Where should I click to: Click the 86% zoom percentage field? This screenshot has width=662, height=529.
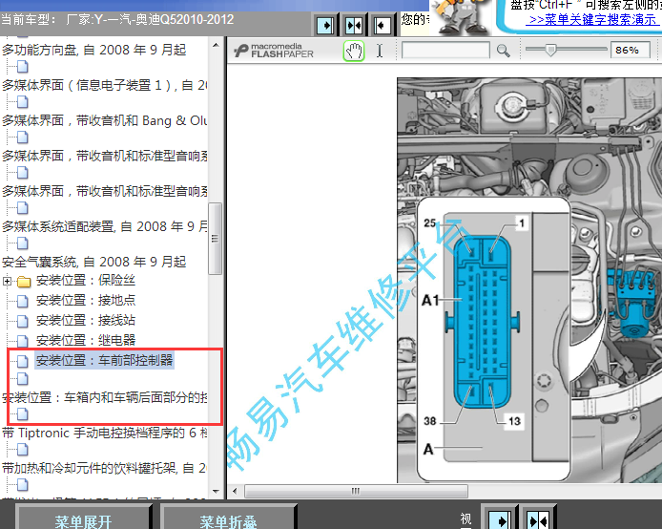[x=630, y=51]
